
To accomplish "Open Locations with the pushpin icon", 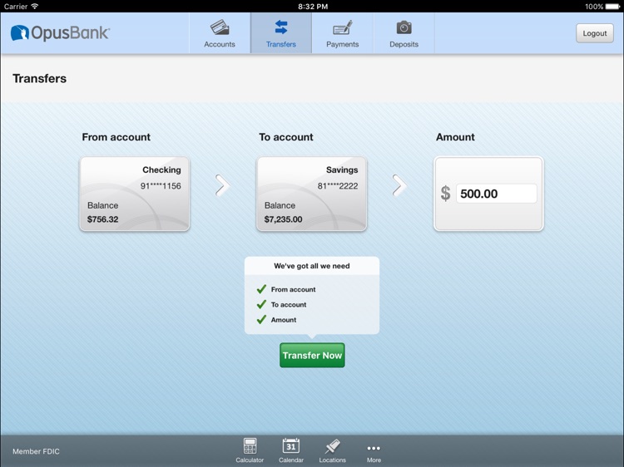I will coord(332,450).
